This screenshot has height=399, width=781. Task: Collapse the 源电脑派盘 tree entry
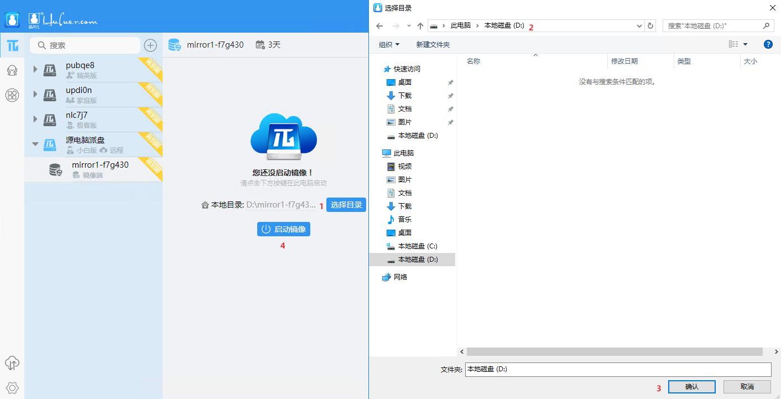click(x=35, y=144)
